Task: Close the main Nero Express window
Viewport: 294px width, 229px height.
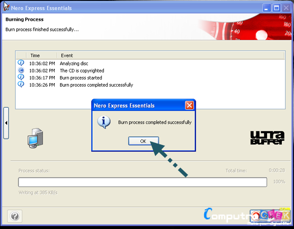Action: pos(286,8)
